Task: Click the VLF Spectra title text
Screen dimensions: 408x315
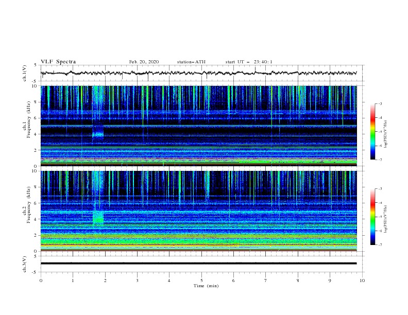Action: coord(58,62)
